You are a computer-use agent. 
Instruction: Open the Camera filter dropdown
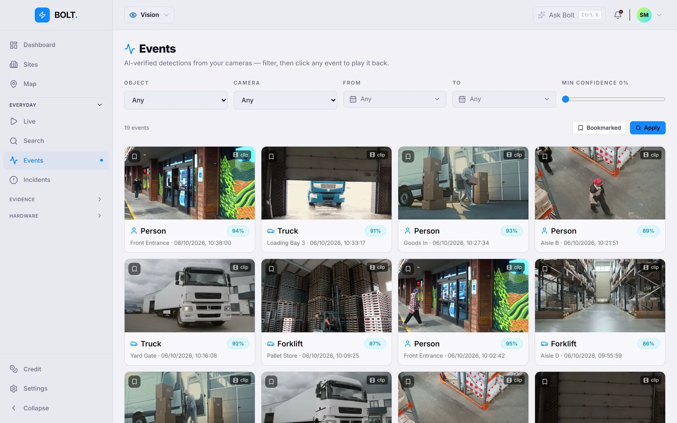click(x=286, y=100)
